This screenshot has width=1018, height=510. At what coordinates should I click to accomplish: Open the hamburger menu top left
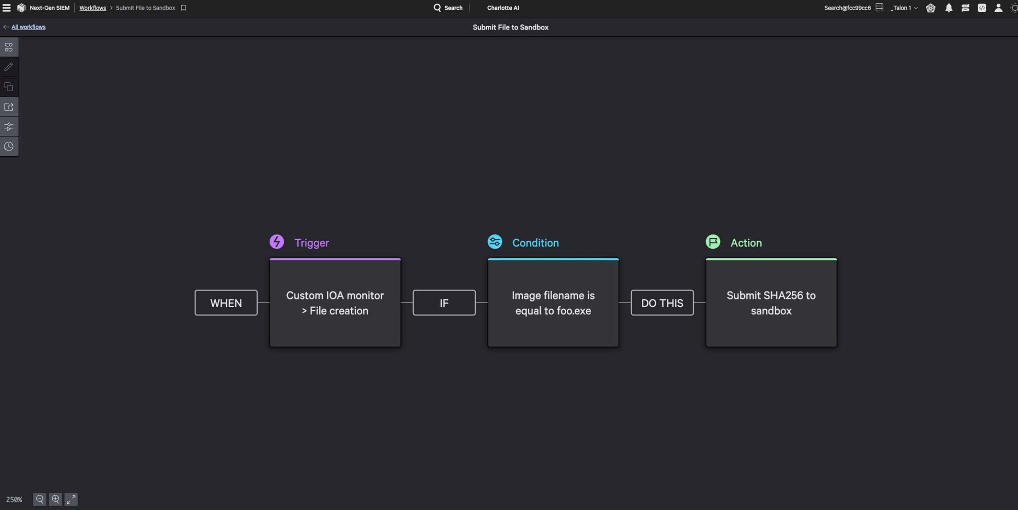[x=7, y=8]
